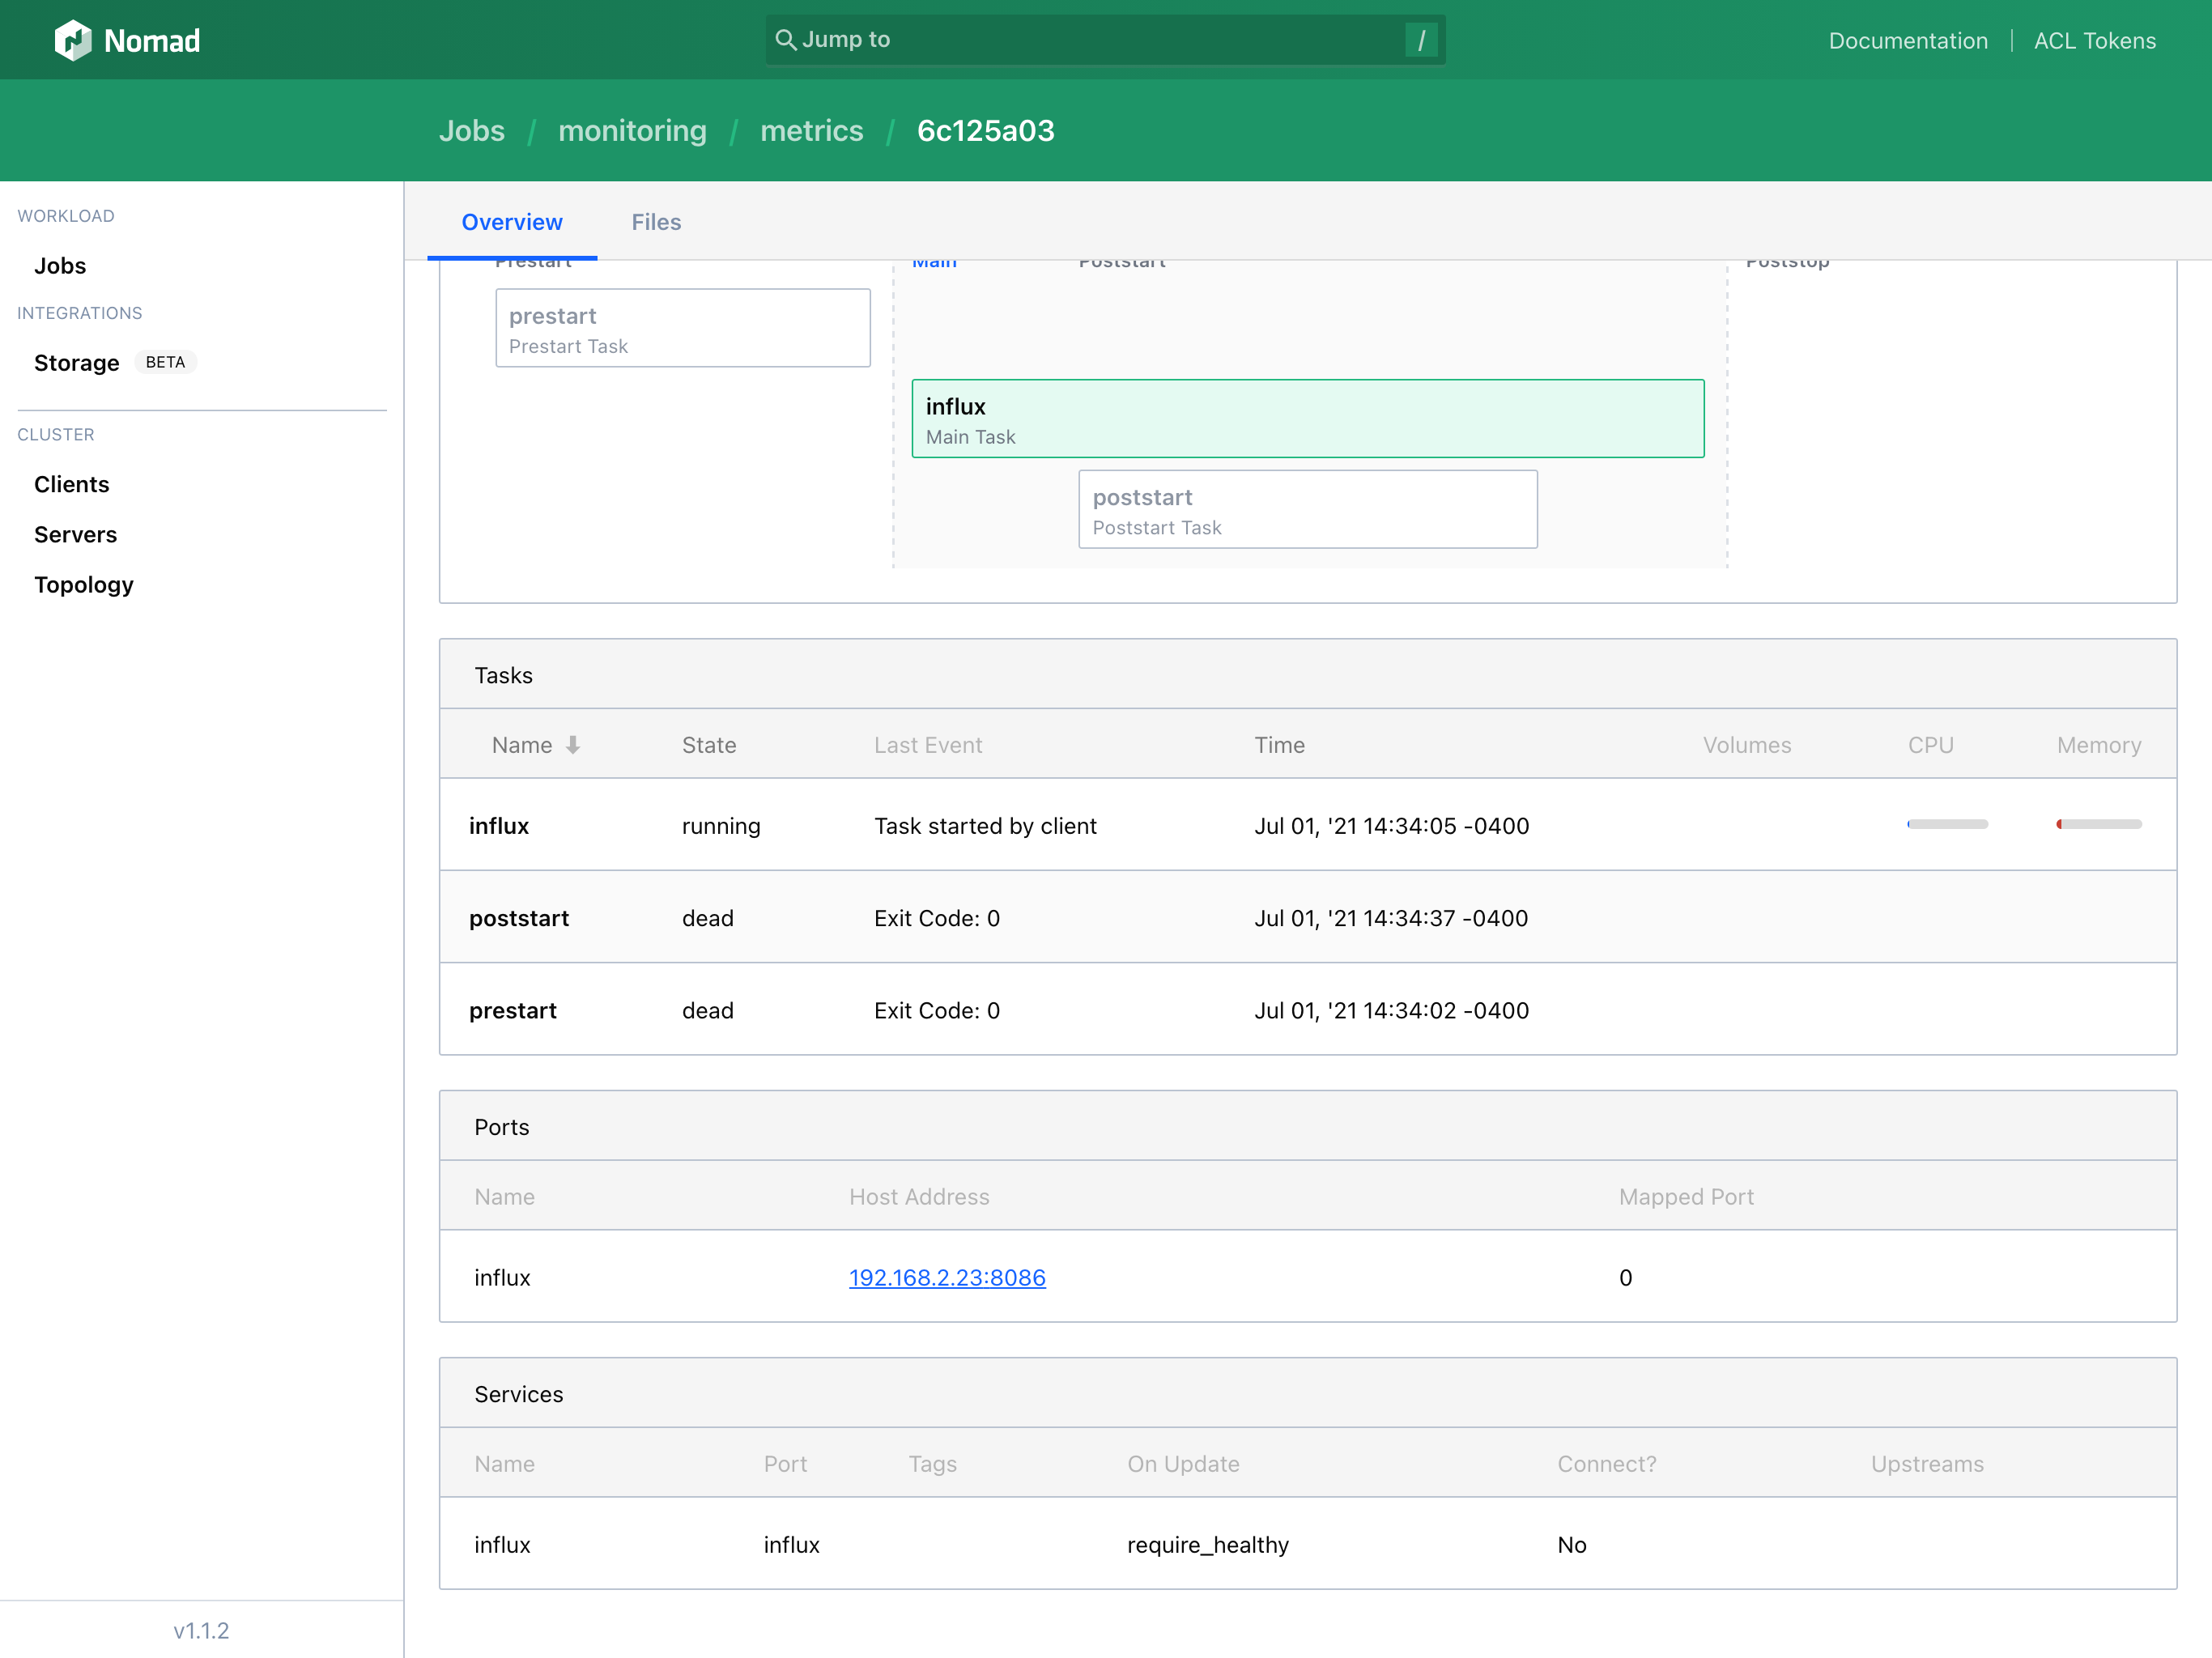Toggle the poststart dead task row

coord(1308,916)
